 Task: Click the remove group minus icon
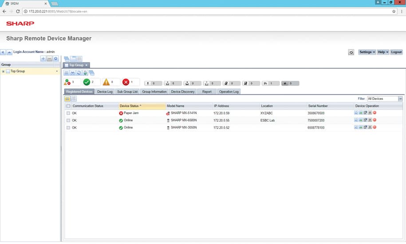point(49,59)
